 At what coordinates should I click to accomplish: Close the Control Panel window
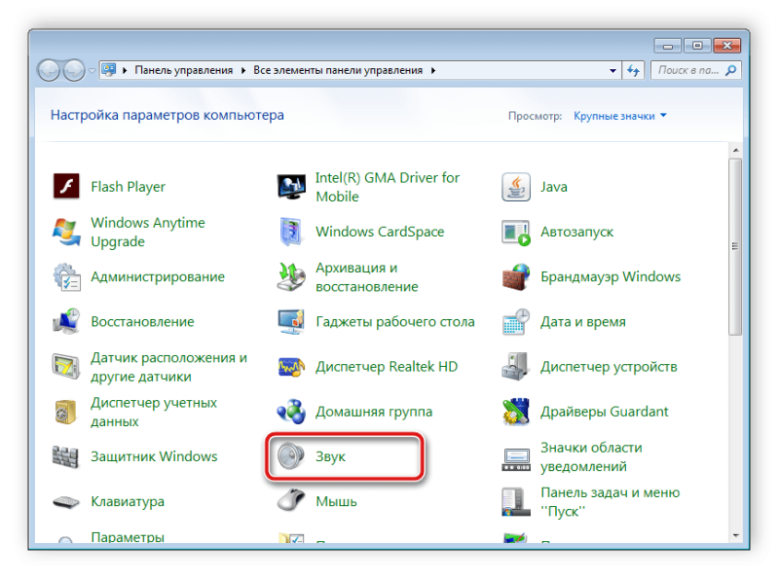726,46
